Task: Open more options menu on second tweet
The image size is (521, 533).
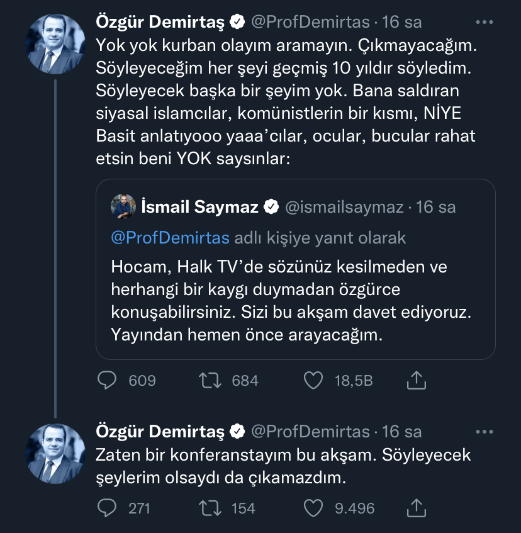Action: click(x=485, y=432)
